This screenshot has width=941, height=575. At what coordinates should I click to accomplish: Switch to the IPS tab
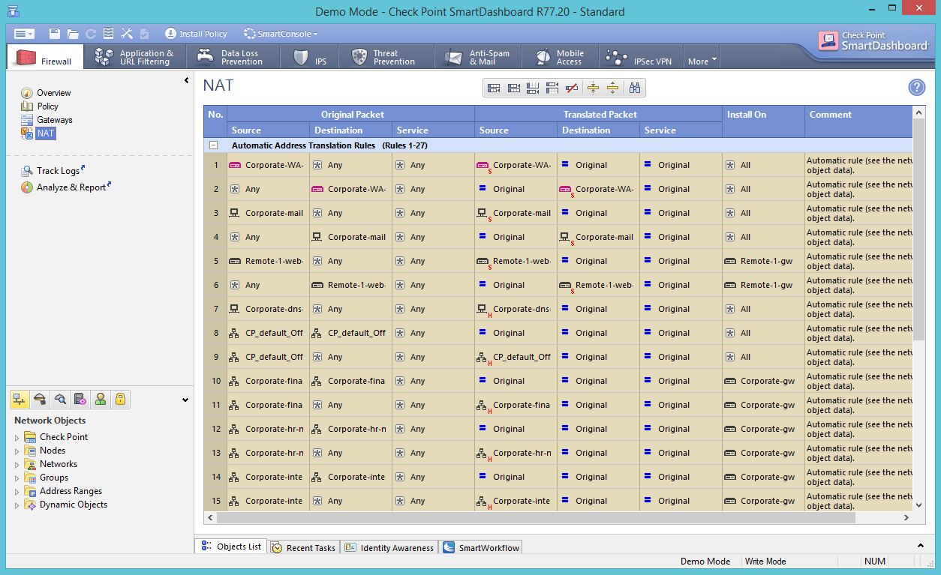pos(310,58)
